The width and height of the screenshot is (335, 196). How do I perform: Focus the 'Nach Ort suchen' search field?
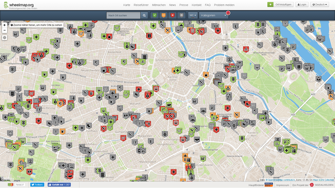coord(124,15)
